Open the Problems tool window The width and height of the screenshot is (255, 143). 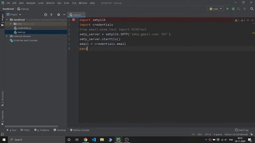(x=41, y=130)
